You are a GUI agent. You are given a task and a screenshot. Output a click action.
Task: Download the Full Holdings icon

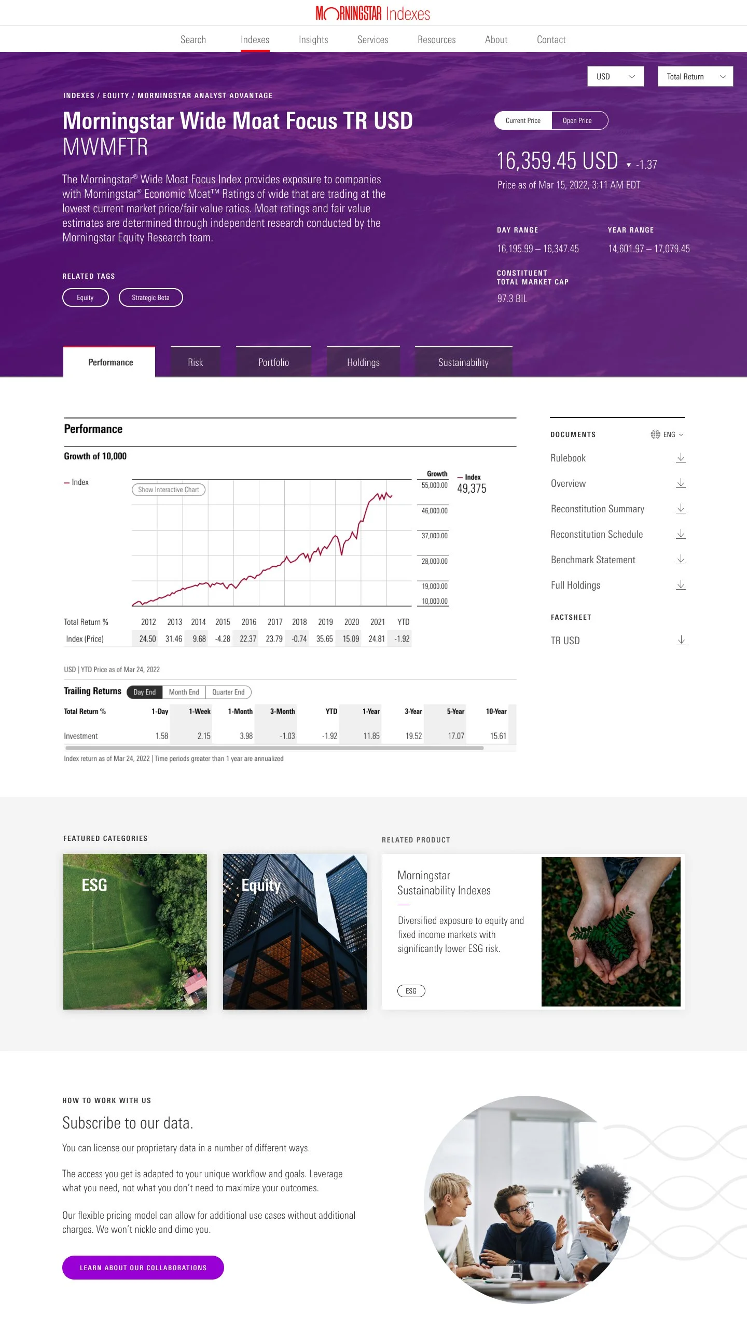(x=681, y=585)
